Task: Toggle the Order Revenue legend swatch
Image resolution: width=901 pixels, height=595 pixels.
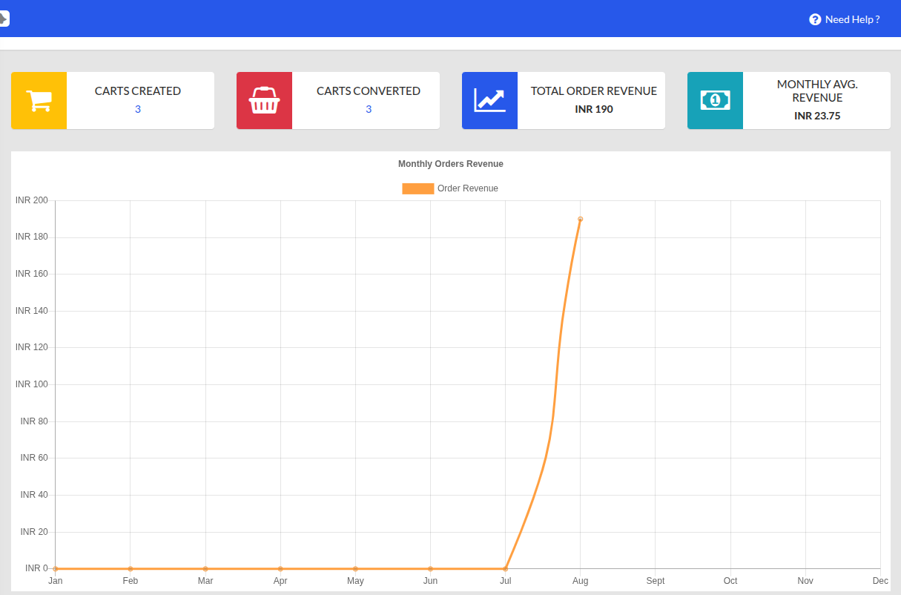Action: tap(418, 188)
